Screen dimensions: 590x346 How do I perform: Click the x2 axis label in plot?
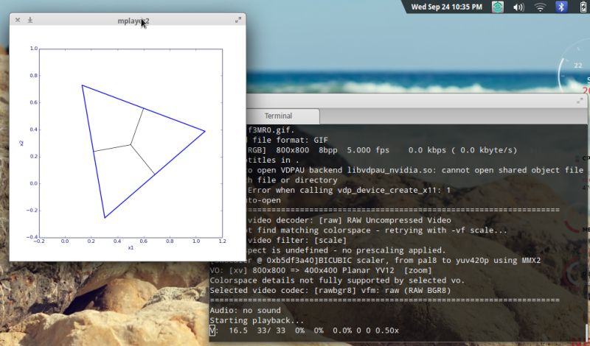coord(21,143)
